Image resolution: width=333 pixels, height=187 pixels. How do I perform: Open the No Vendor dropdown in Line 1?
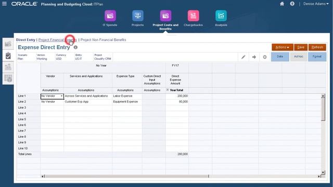[x=61, y=96]
